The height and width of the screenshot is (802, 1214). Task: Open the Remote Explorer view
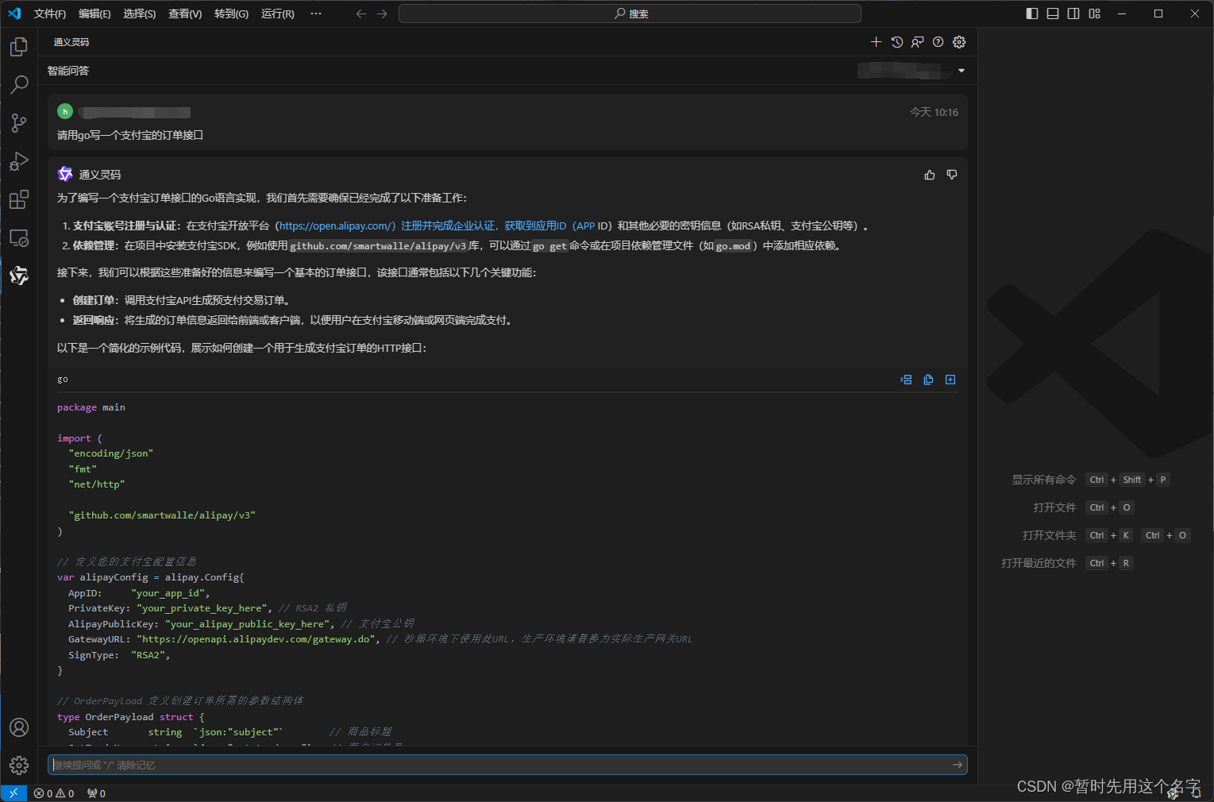19,237
